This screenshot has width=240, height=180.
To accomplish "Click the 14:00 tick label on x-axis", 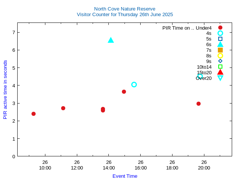I will 109,168.
